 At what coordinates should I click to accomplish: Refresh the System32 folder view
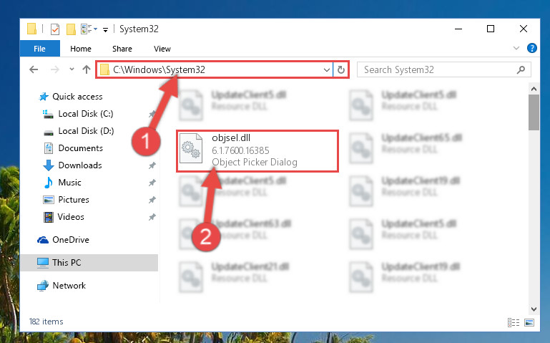(340, 70)
